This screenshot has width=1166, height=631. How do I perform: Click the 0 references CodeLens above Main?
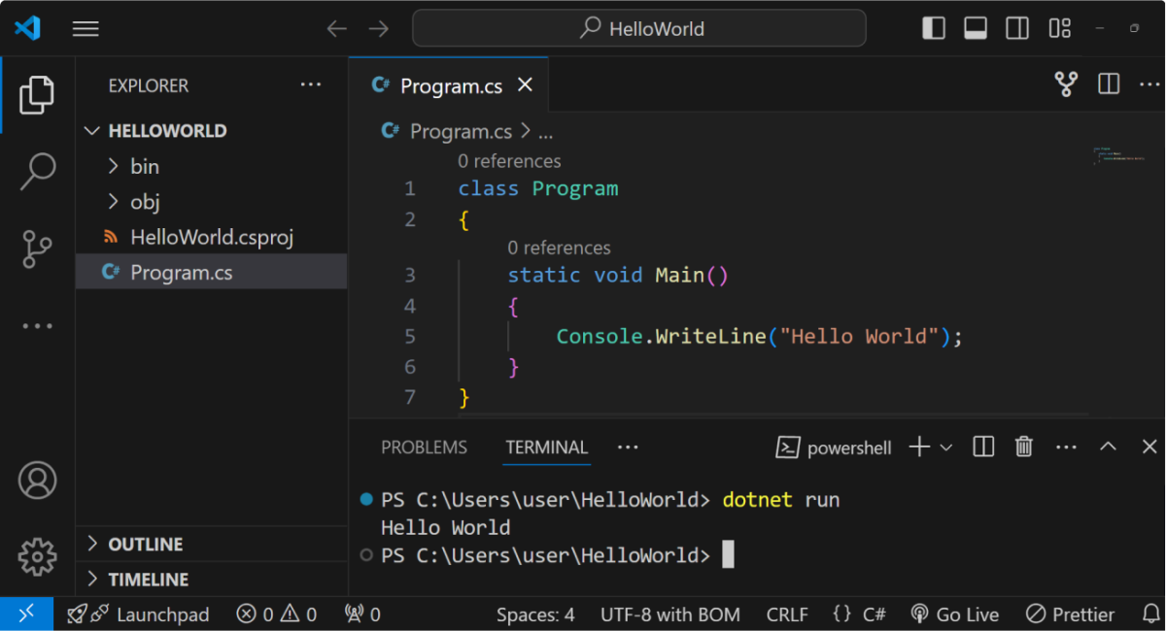point(559,248)
